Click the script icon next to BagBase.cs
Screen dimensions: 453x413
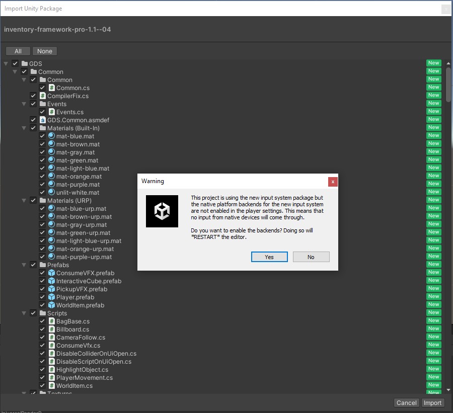(51, 321)
